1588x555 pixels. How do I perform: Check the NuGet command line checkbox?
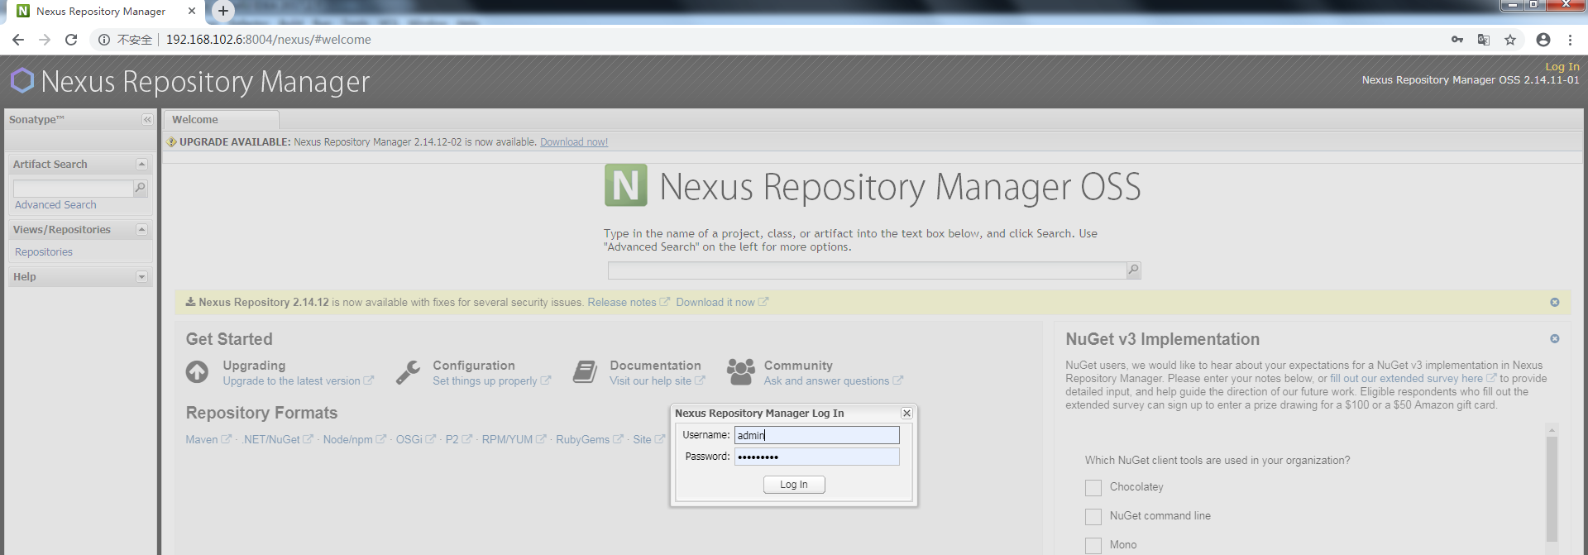tap(1093, 517)
